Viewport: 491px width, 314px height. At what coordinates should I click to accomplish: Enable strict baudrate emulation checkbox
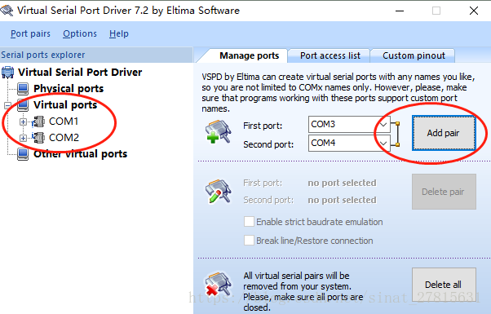click(249, 222)
